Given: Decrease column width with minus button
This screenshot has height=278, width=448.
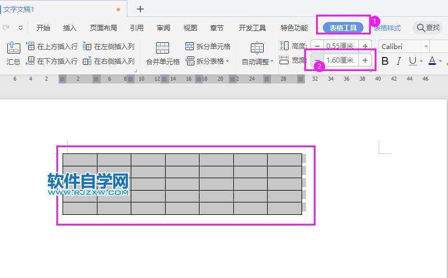Looking at the screenshot, I should pyautogui.click(x=317, y=60).
